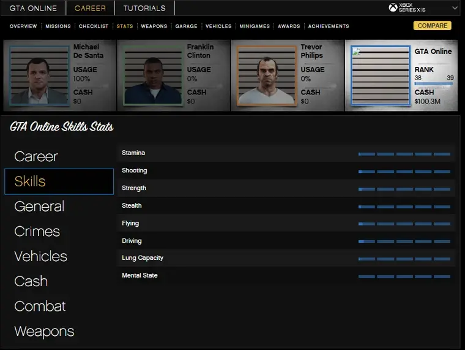Viewport: 465px width, 350px height.
Task: Navigate to the Achievements submenu
Action: [x=329, y=26]
